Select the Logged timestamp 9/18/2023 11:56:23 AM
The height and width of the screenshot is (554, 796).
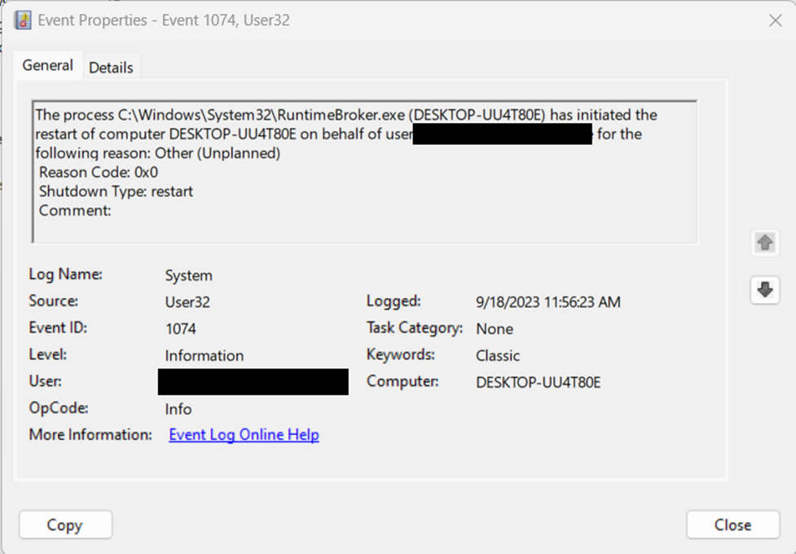(x=548, y=302)
